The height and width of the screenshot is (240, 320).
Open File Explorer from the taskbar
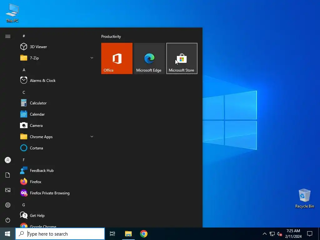tap(128, 234)
